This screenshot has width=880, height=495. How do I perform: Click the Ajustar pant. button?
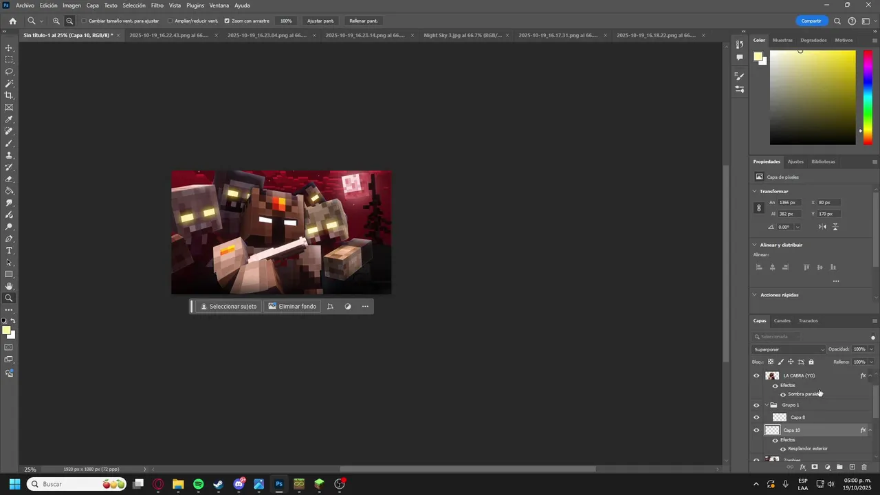[320, 21]
